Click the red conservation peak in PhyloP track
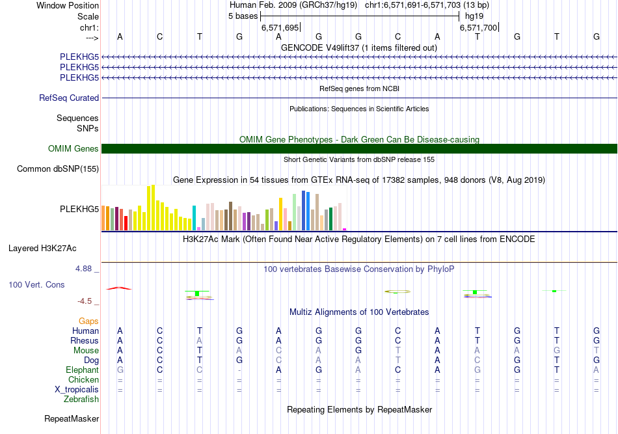 pos(119,288)
